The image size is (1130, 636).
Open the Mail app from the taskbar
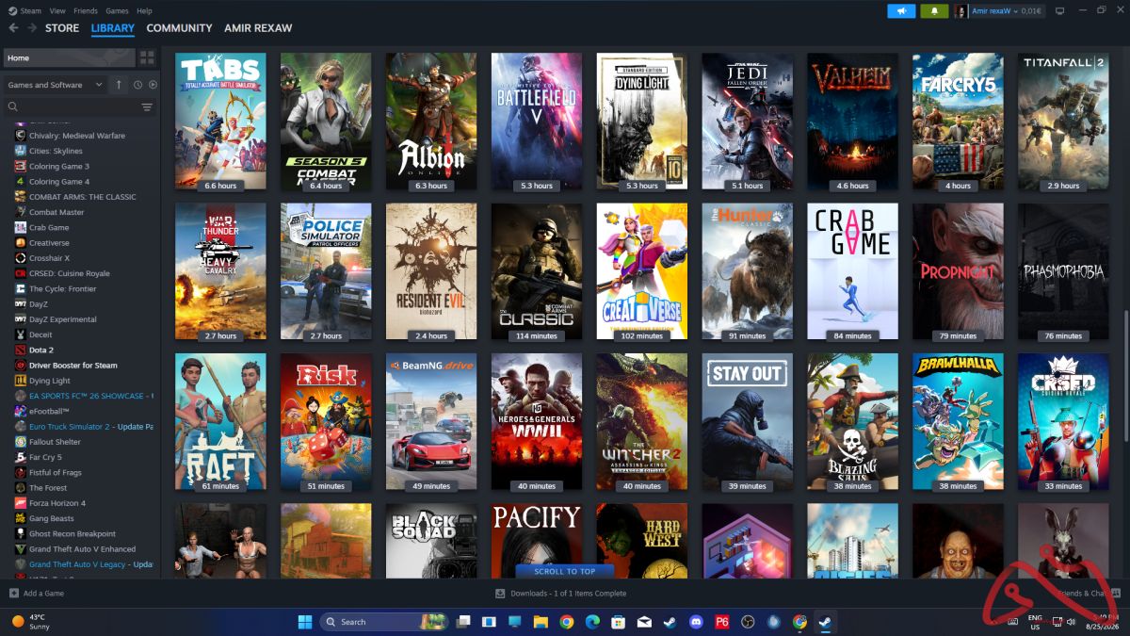(x=644, y=622)
